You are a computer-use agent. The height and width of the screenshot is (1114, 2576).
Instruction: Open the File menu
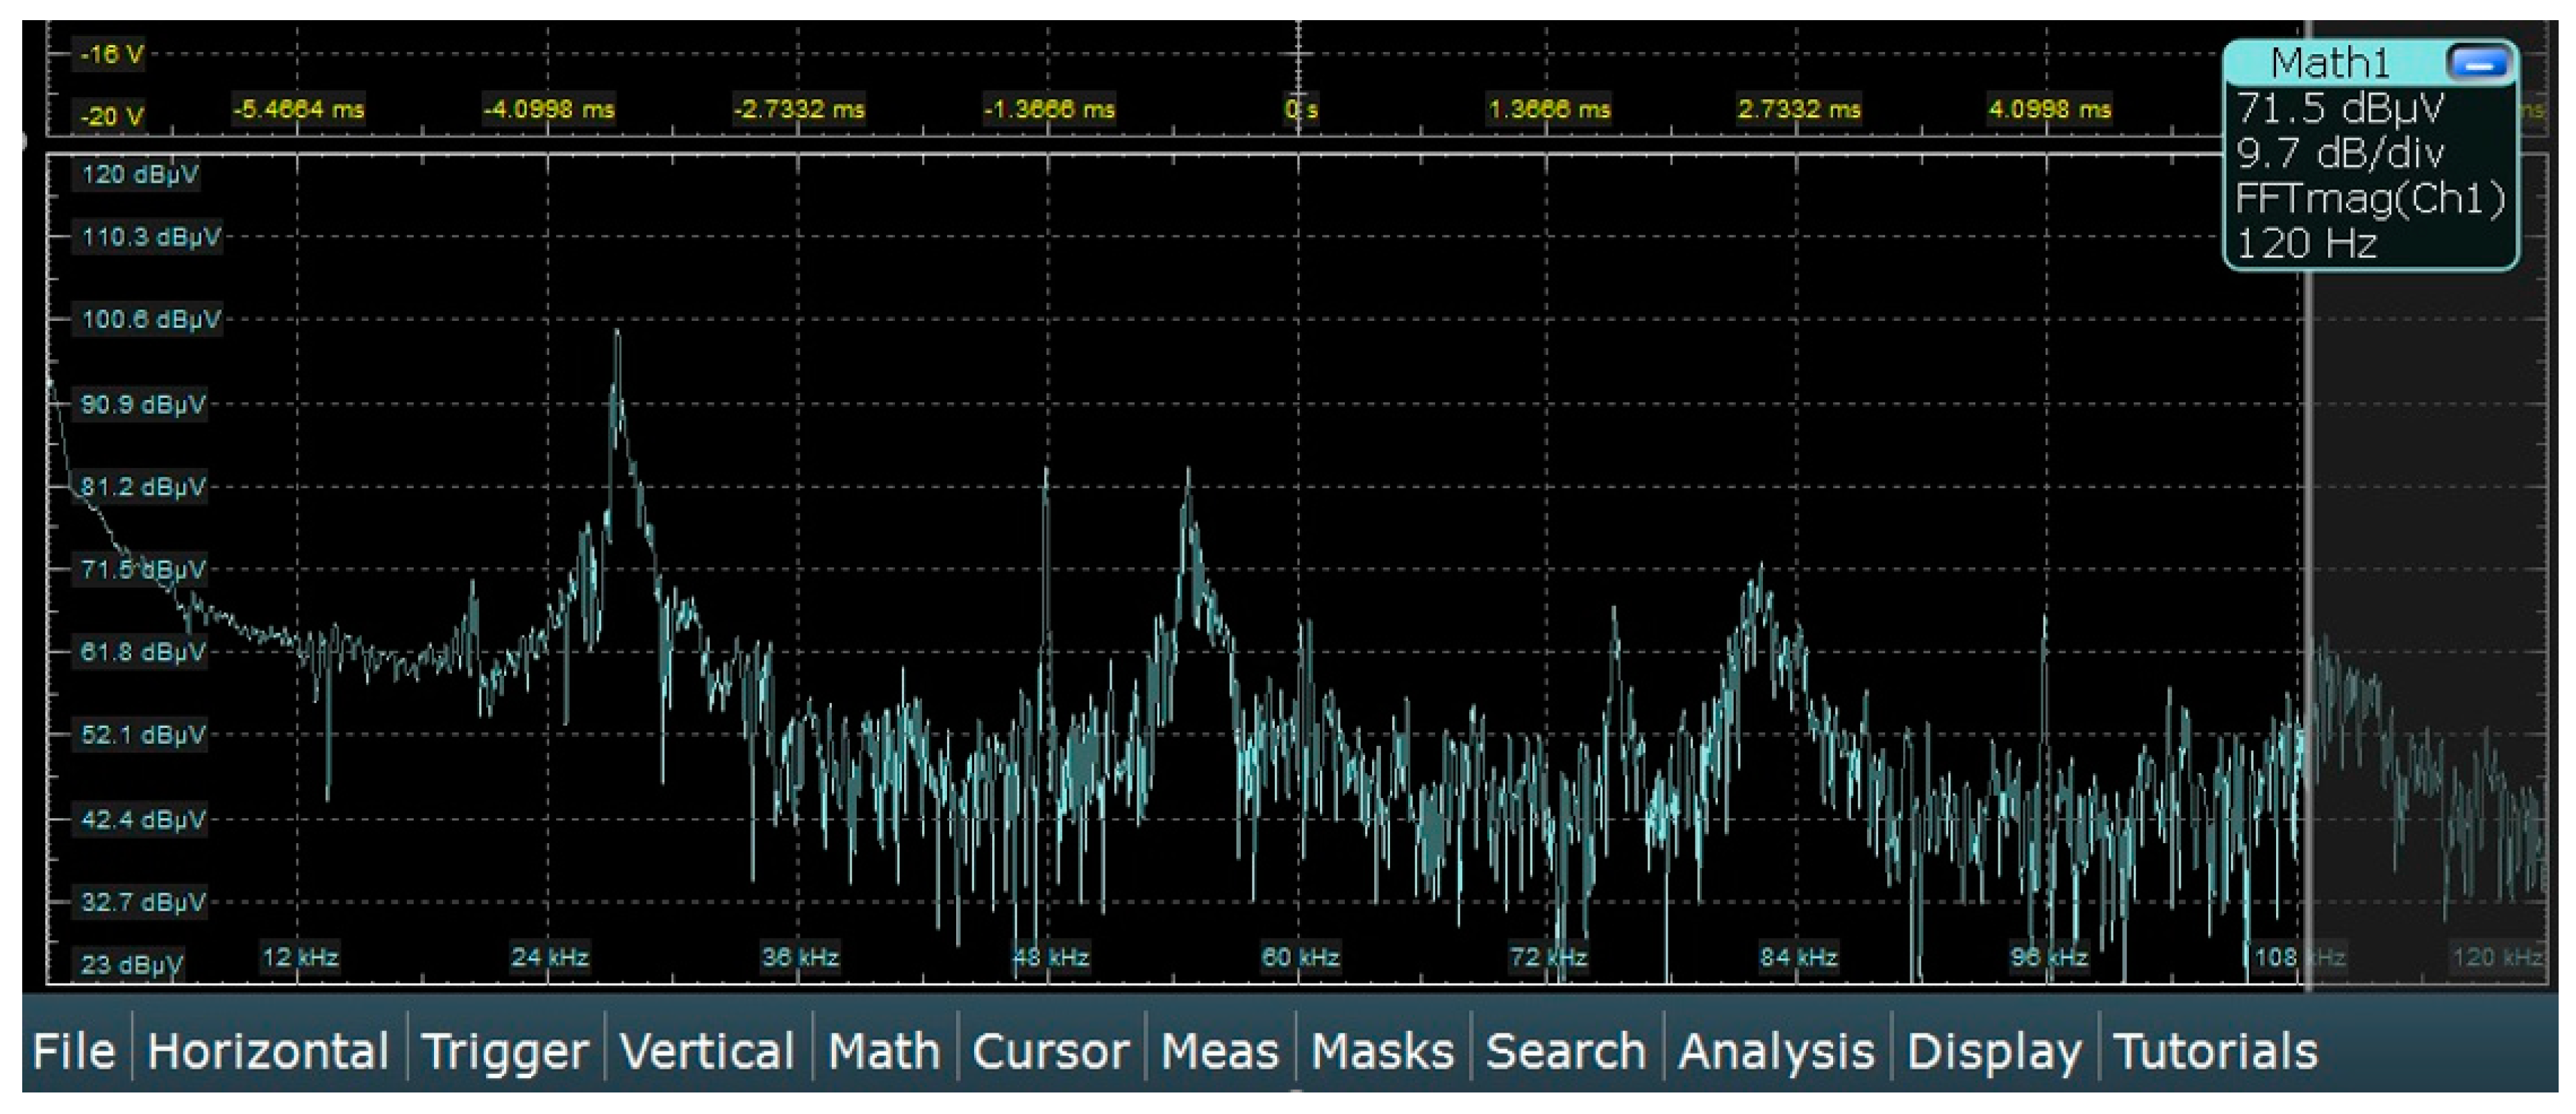74,1051
